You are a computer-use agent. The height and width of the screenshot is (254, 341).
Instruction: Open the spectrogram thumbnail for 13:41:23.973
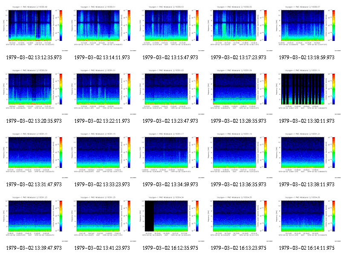click(x=102, y=219)
